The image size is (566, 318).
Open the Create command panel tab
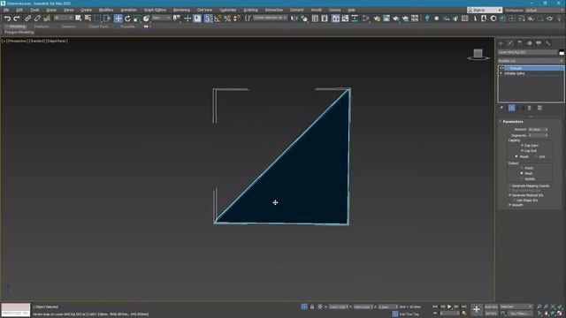coord(501,43)
